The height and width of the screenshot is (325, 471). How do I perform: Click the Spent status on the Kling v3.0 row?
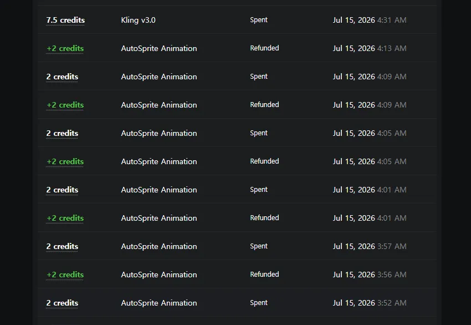click(x=259, y=20)
